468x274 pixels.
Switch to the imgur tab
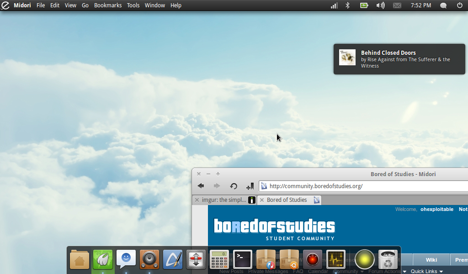[x=224, y=200]
